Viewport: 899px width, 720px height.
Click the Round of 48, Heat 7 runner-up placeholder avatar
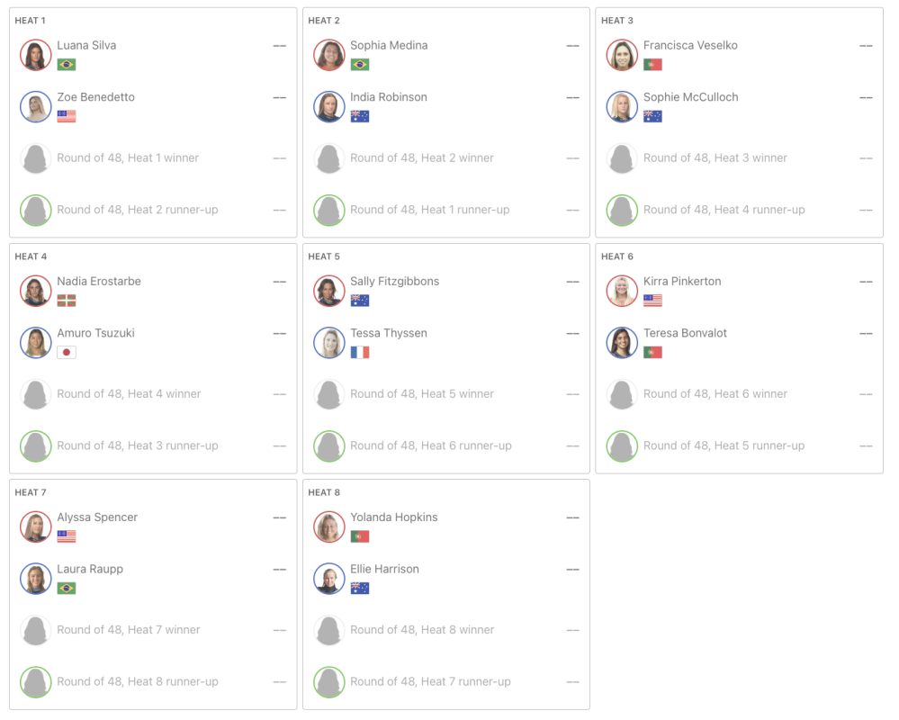[329, 682]
